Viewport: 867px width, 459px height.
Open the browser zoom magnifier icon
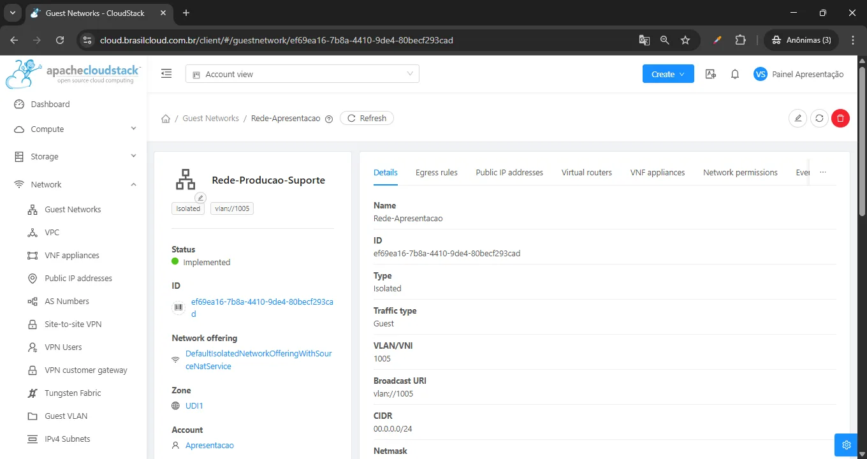(x=665, y=40)
